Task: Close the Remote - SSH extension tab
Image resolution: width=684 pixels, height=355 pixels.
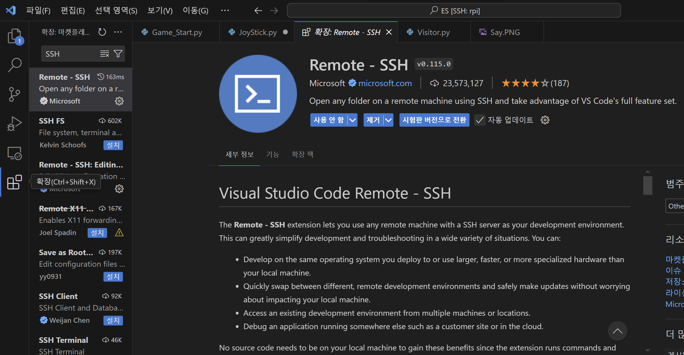Action: coord(389,32)
